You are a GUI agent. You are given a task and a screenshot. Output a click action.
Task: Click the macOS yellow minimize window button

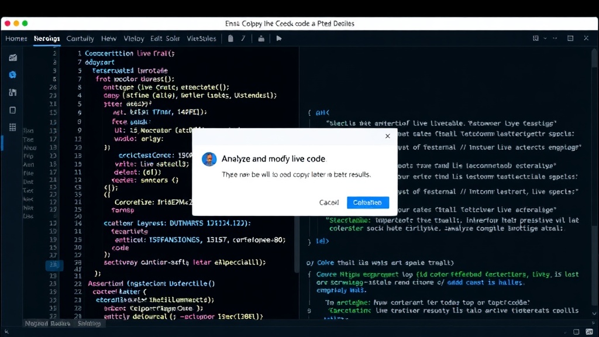(16, 23)
